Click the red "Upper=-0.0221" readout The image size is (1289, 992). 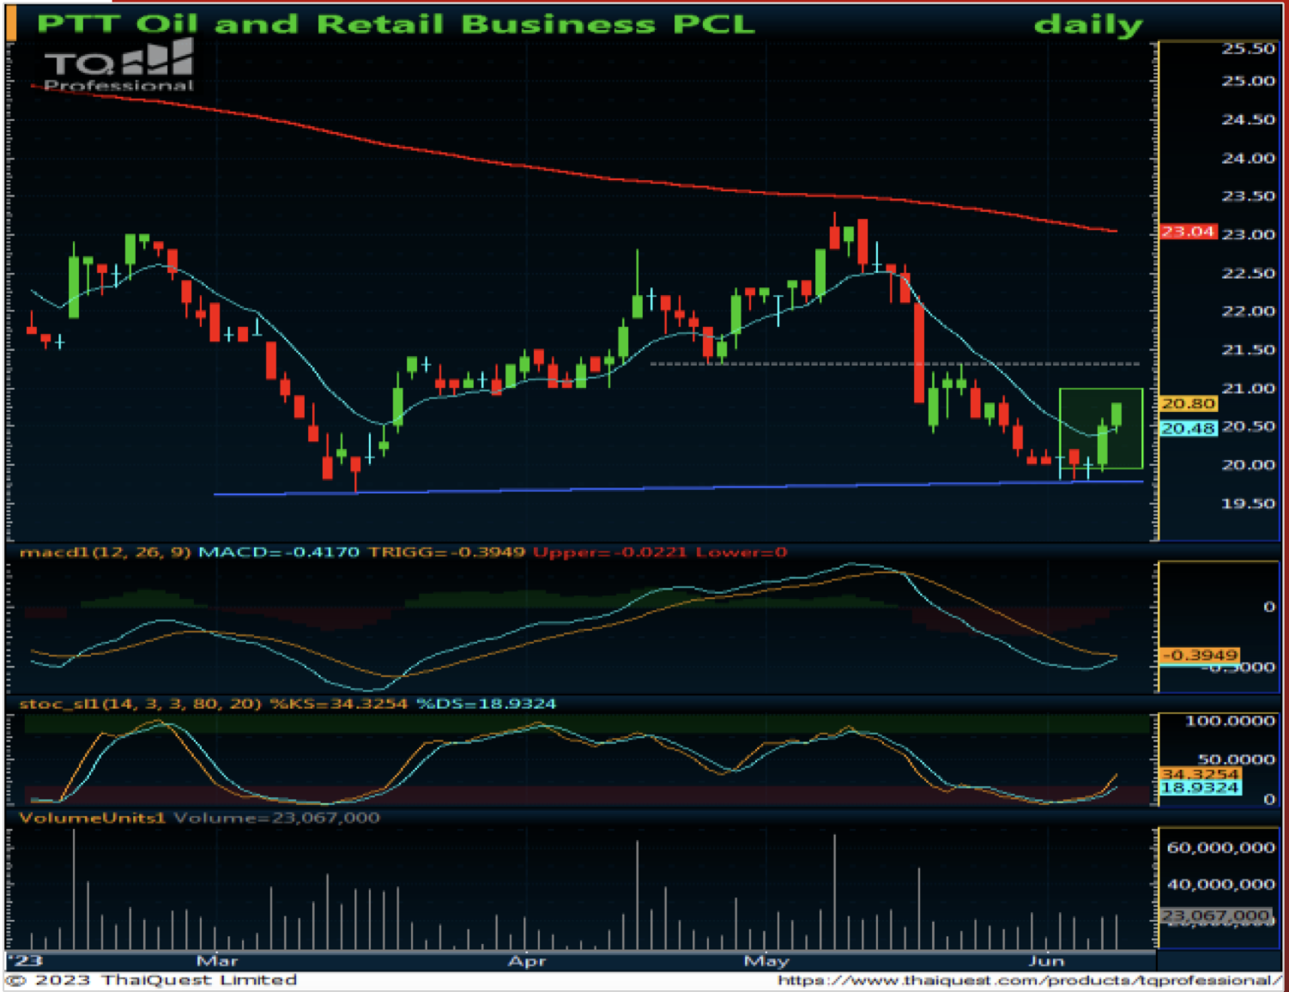click(610, 552)
